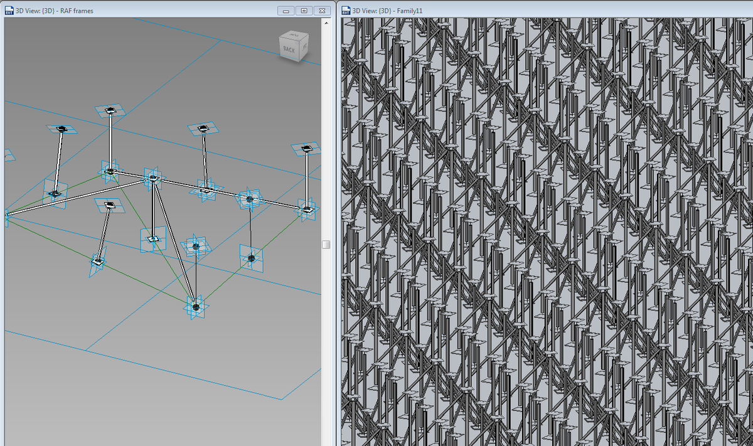Click Revit icon in RAF frames title bar

pos(9,10)
